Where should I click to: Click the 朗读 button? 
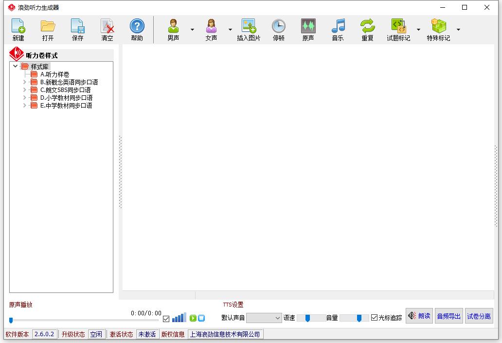(419, 316)
